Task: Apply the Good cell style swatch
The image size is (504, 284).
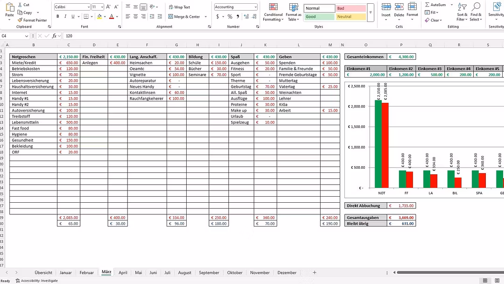Action: 319,17
